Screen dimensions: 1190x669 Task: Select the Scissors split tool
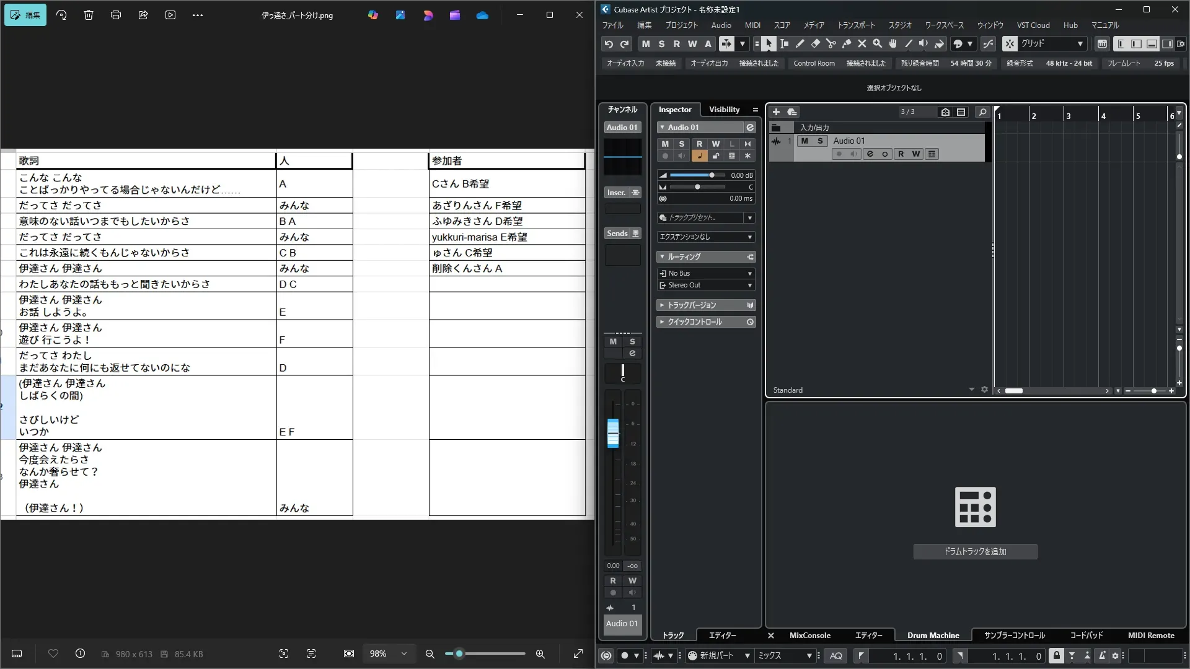[x=831, y=44]
